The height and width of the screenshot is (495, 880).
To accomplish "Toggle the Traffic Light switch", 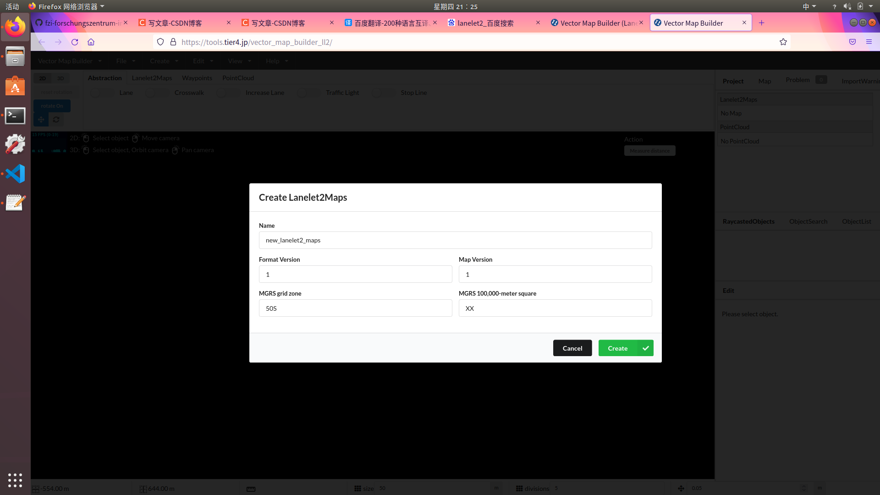I will click(x=308, y=93).
